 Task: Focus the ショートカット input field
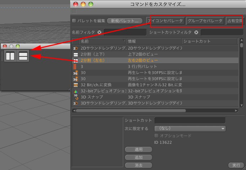(189, 120)
